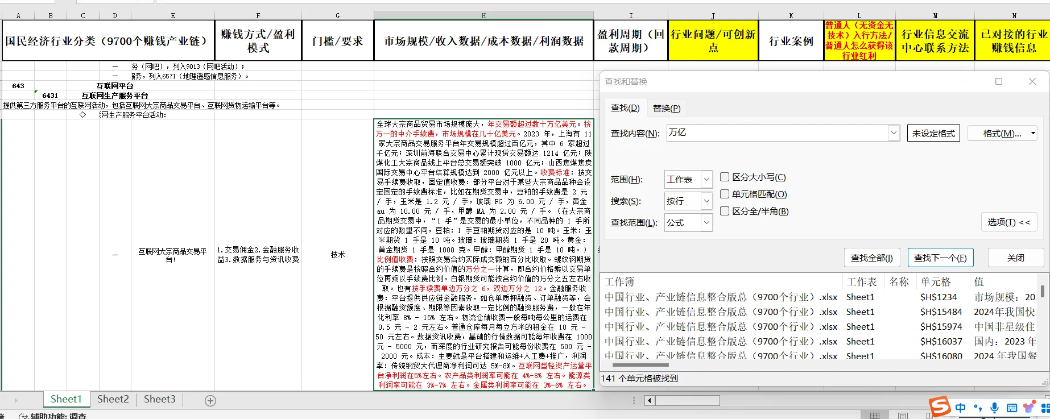Open Sogou skin shirt icon

[1029, 408]
